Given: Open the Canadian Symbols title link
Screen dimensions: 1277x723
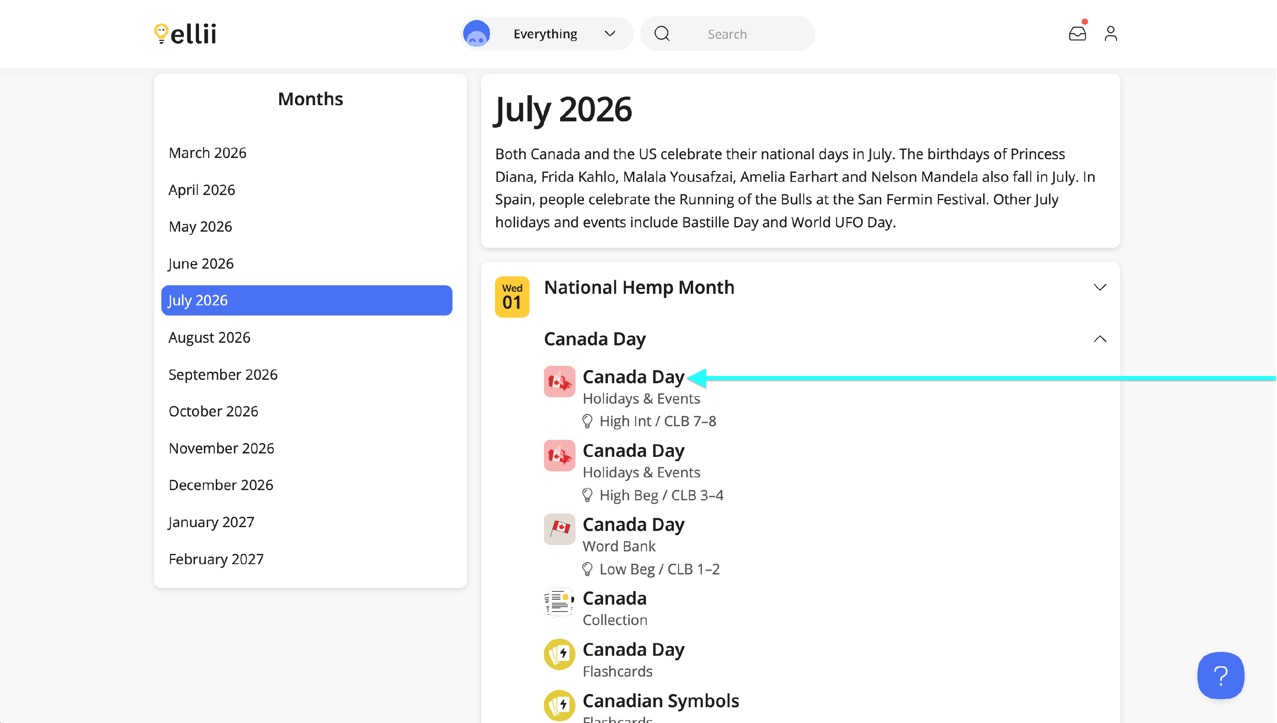Looking at the screenshot, I should [661, 701].
